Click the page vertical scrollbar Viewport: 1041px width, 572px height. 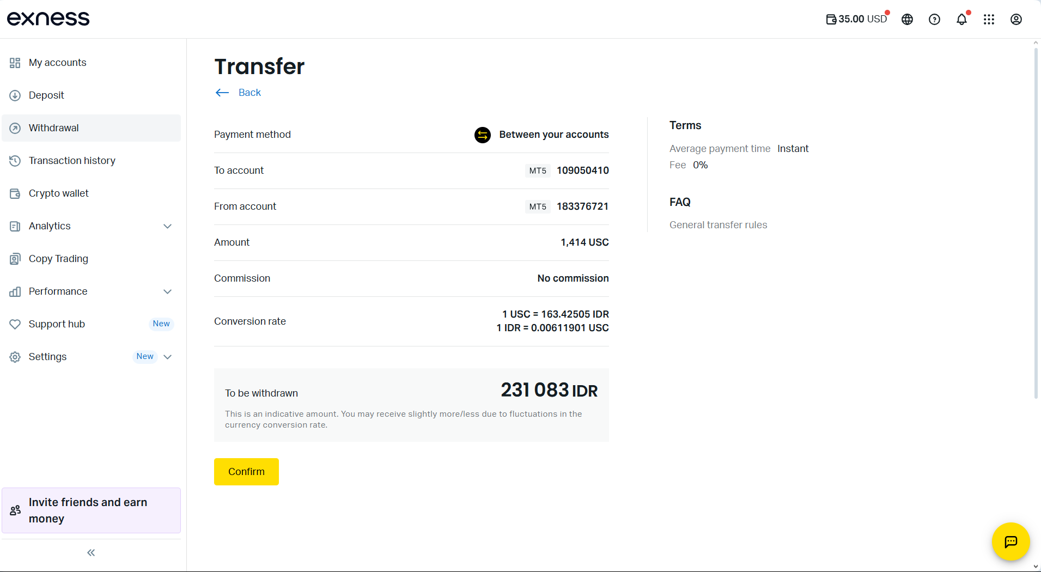pyautogui.click(x=1036, y=223)
